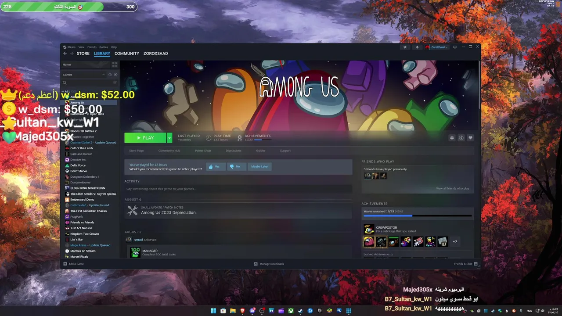Open Steam from the taskbar

click(x=300, y=311)
